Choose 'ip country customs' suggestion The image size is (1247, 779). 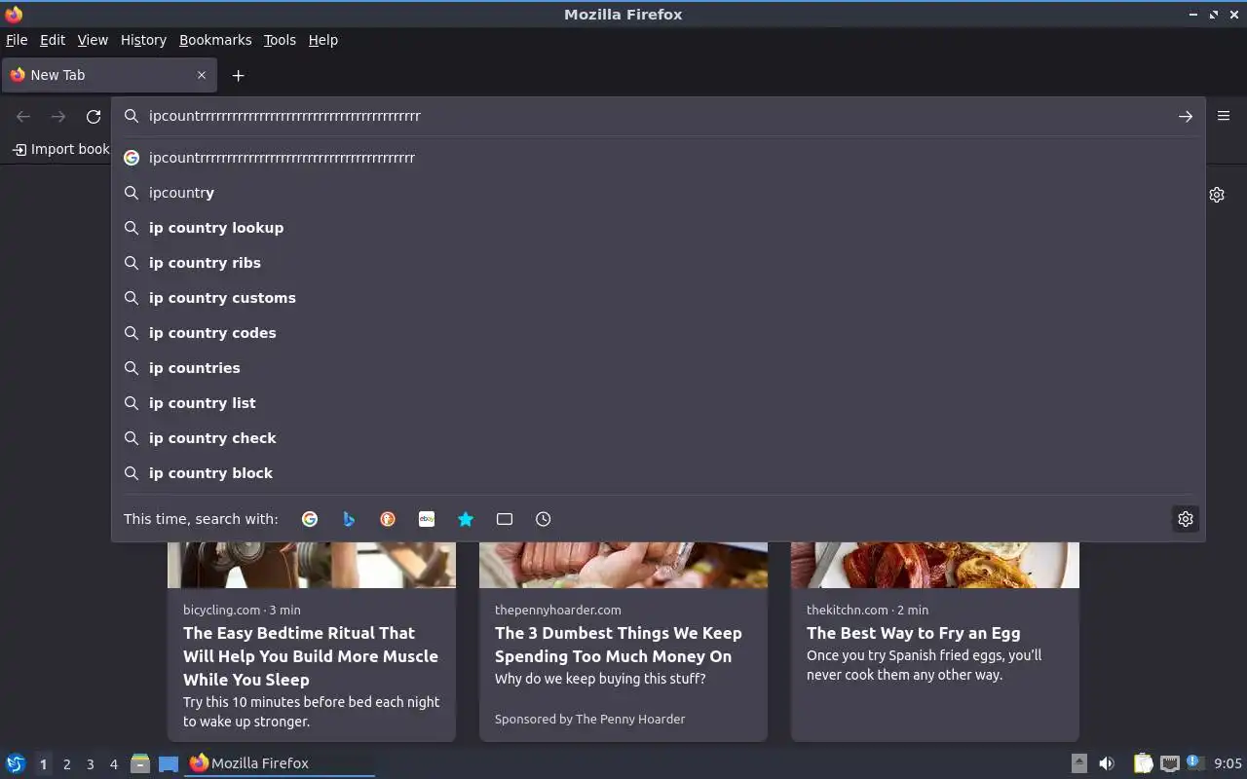659,298
